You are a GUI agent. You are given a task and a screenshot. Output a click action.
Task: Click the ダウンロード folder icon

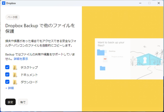15,82
